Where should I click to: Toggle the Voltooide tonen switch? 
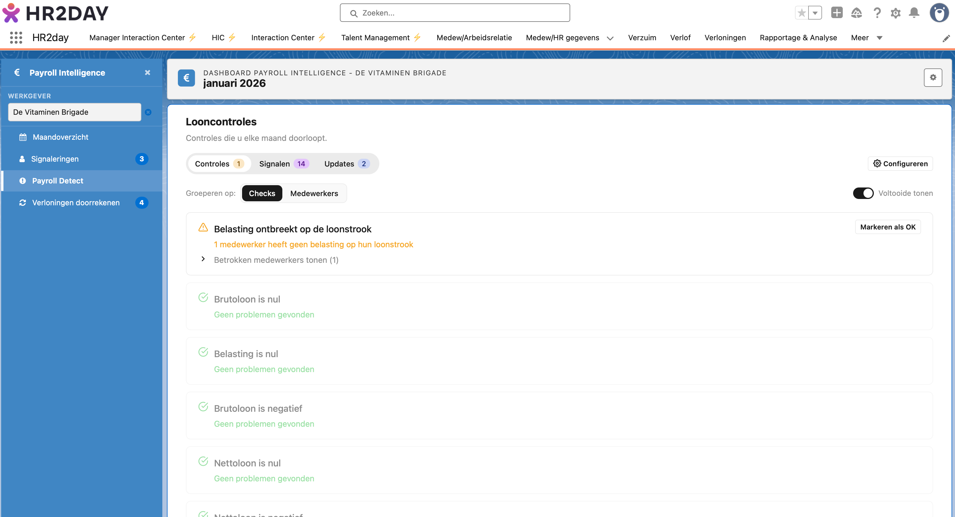click(x=863, y=193)
